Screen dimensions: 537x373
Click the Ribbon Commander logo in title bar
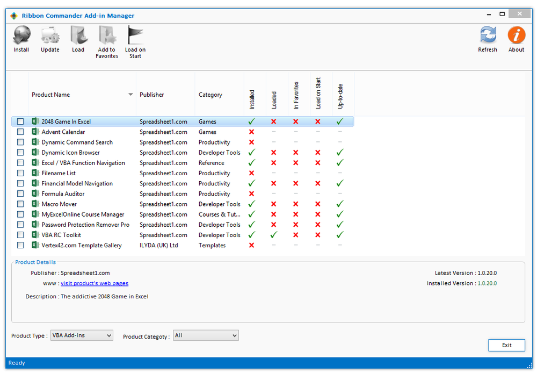(x=14, y=16)
